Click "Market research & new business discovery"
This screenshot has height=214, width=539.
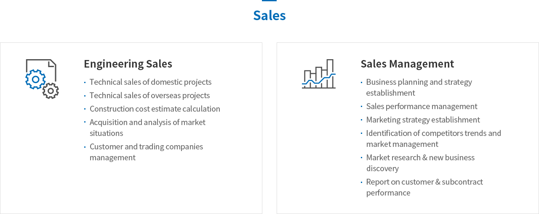420,163
